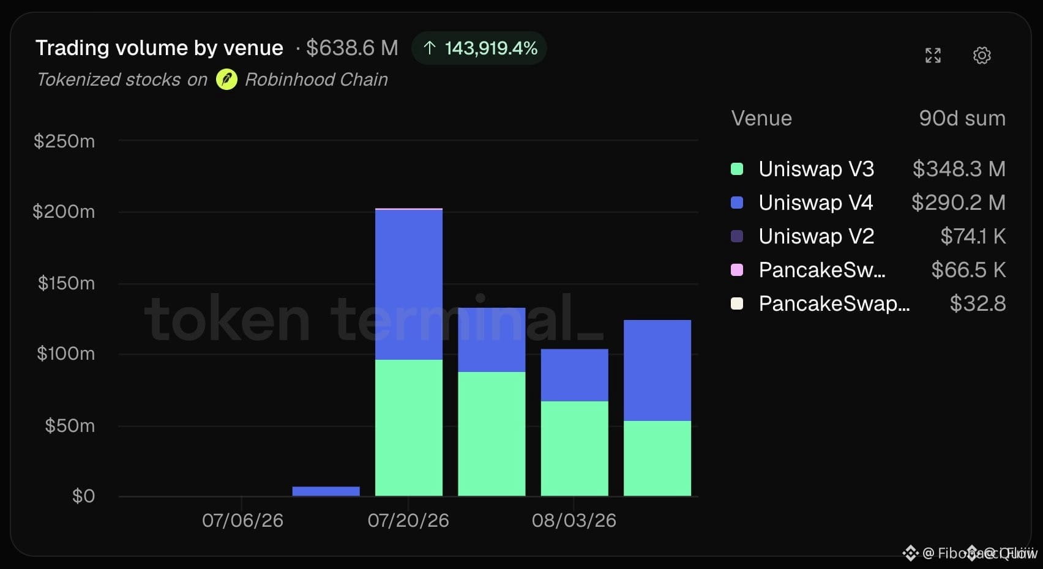Click the blue segment of the tallest bar
The width and height of the screenshot is (1043, 569).
(409, 285)
